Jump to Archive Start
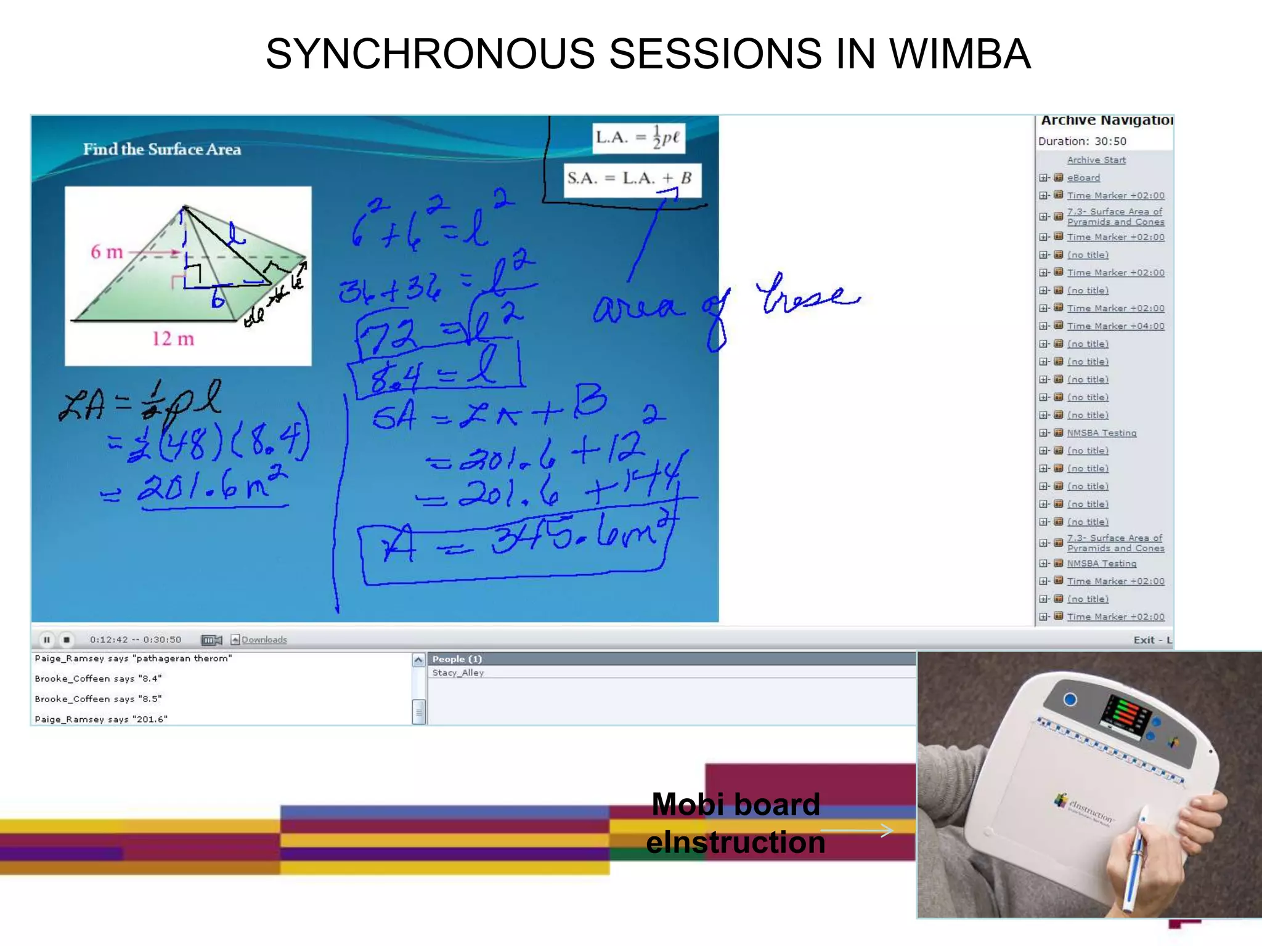The width and height of the screenshot is (1262, 946). pos(1096,160)
